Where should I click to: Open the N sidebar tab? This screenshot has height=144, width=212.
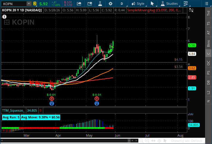(x=208, y=101)
